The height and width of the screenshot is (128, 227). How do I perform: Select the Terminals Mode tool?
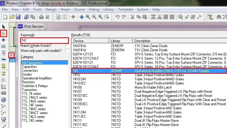(x=4, y=73)
